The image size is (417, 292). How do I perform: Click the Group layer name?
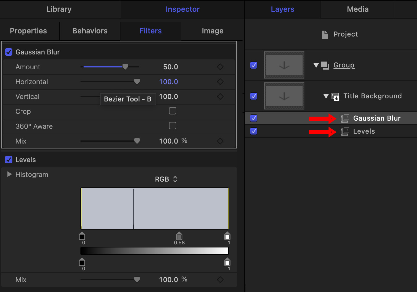(344, 65)
